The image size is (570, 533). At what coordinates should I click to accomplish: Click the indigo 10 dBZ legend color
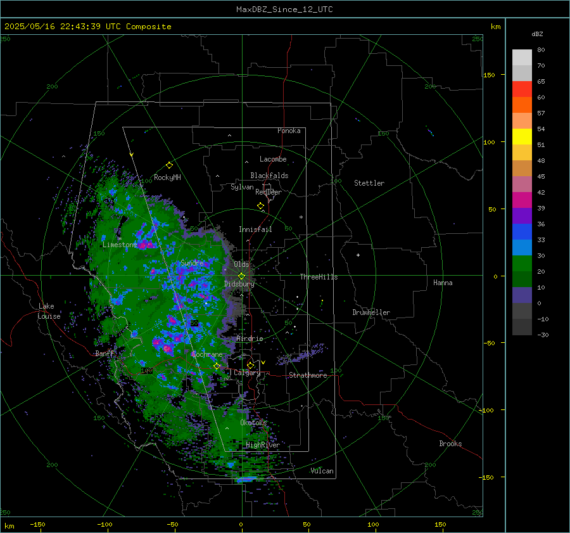click(522, 295)
